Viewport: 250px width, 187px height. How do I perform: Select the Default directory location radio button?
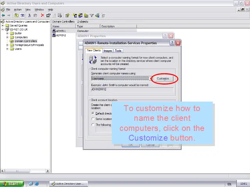click(93, 113)
